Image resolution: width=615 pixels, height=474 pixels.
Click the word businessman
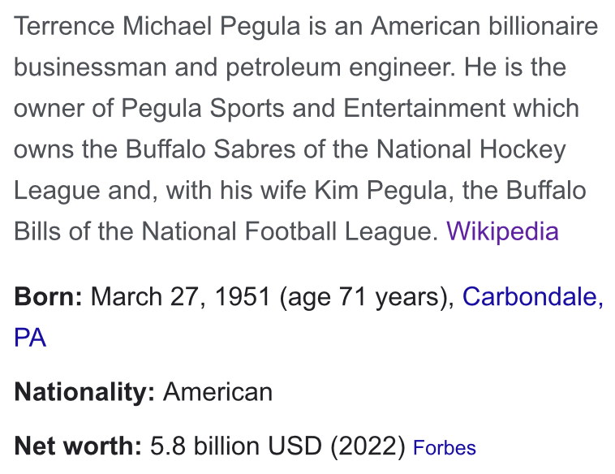(x=90, y=67)
